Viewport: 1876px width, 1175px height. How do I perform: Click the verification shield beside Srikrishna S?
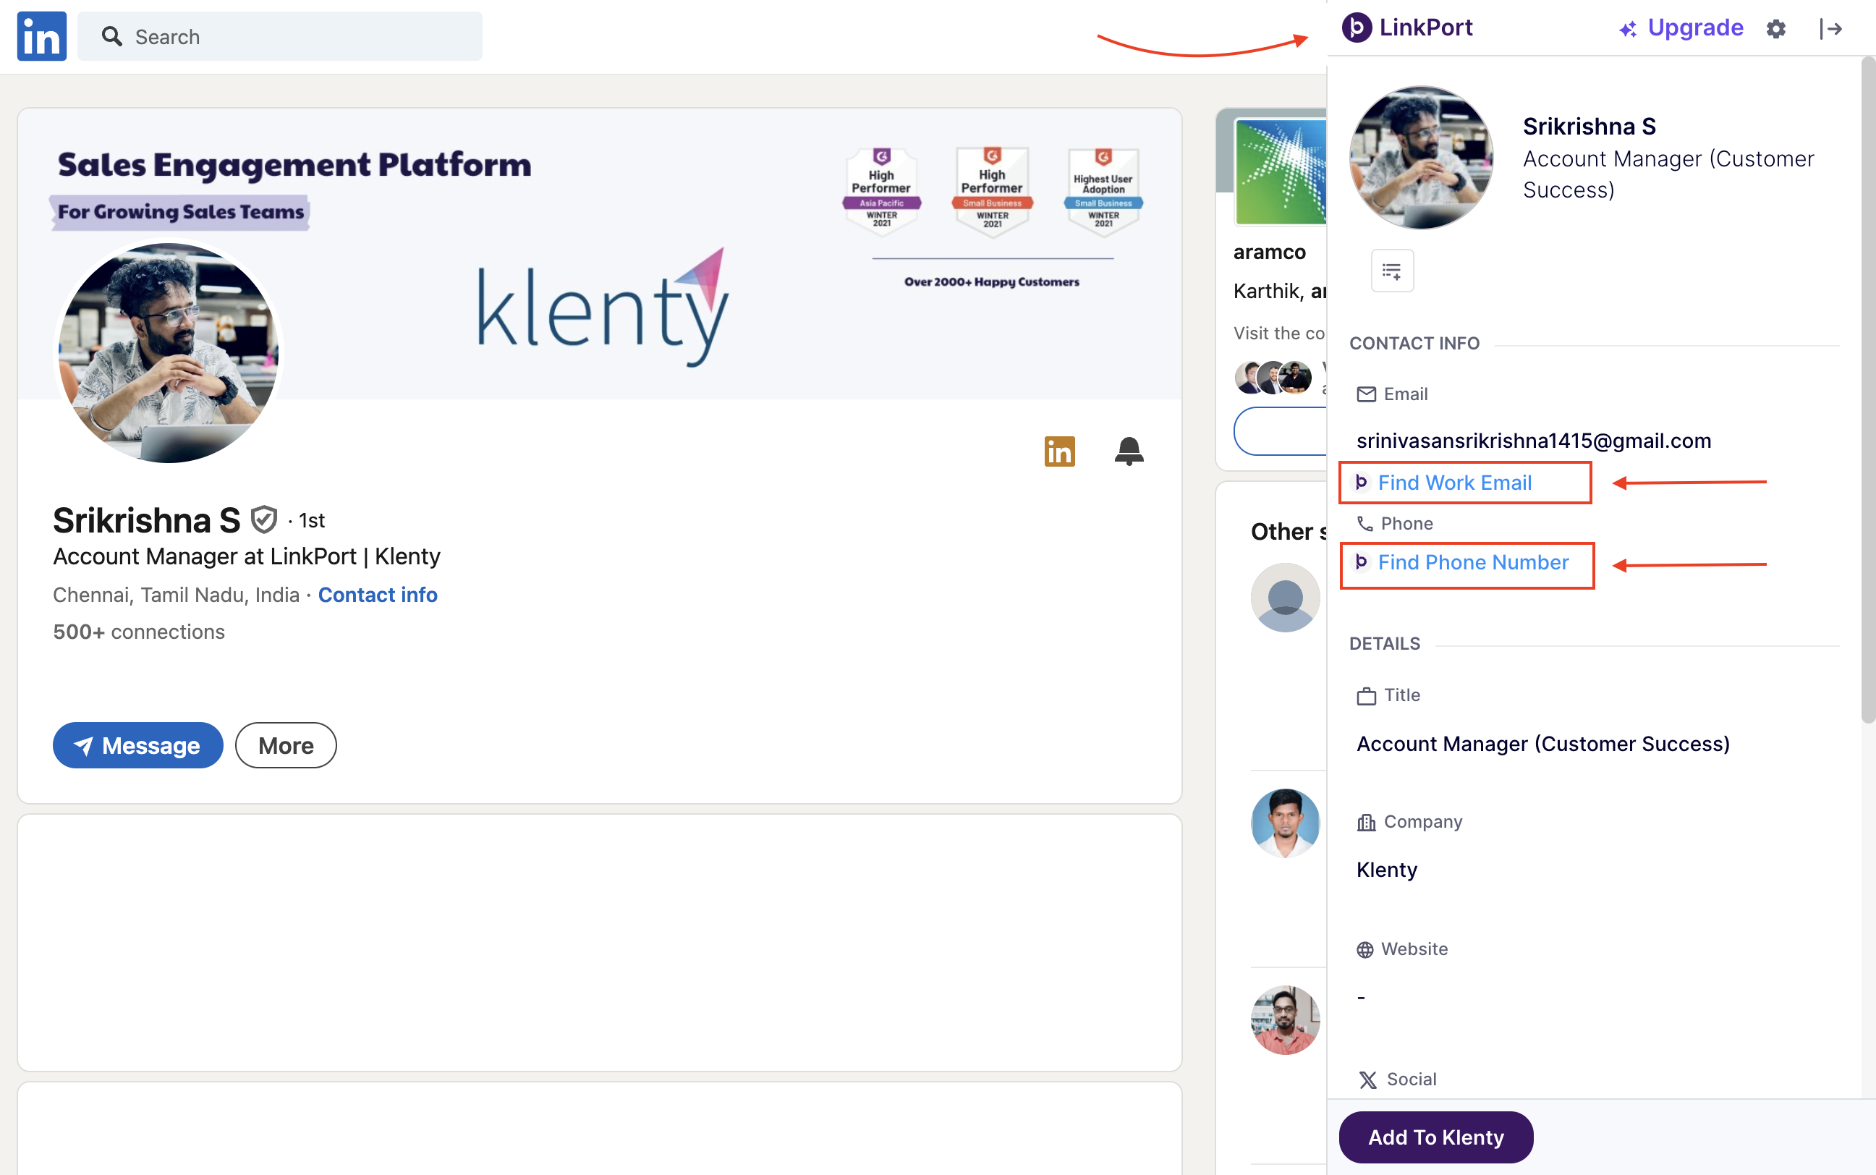[x=264, y=520]
